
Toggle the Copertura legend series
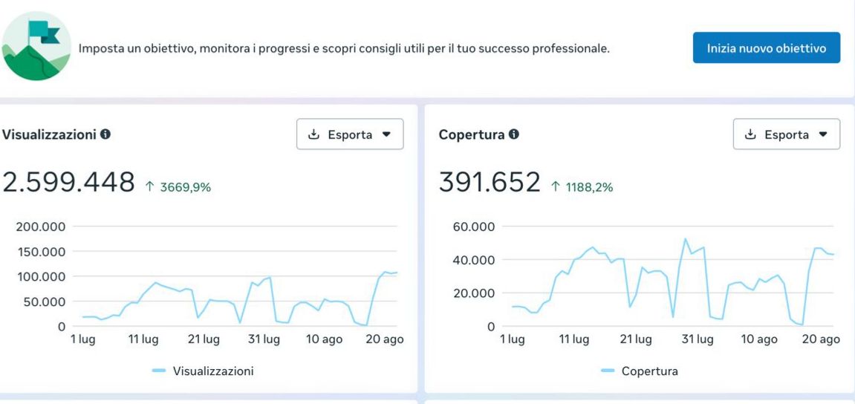640,371
